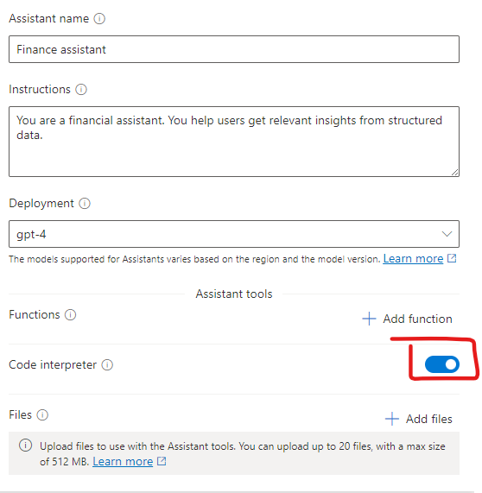The height and width of the screenshot is (493, 482).
Task: Expand the gpt-4 Deployment dropdown chevron
Action: [x=447, y=234]
